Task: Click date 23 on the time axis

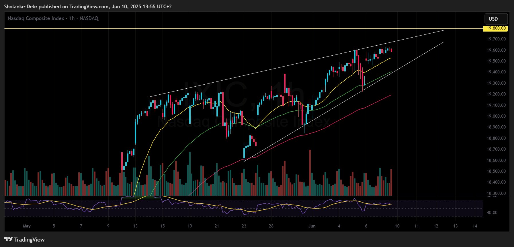Action: 244,226
